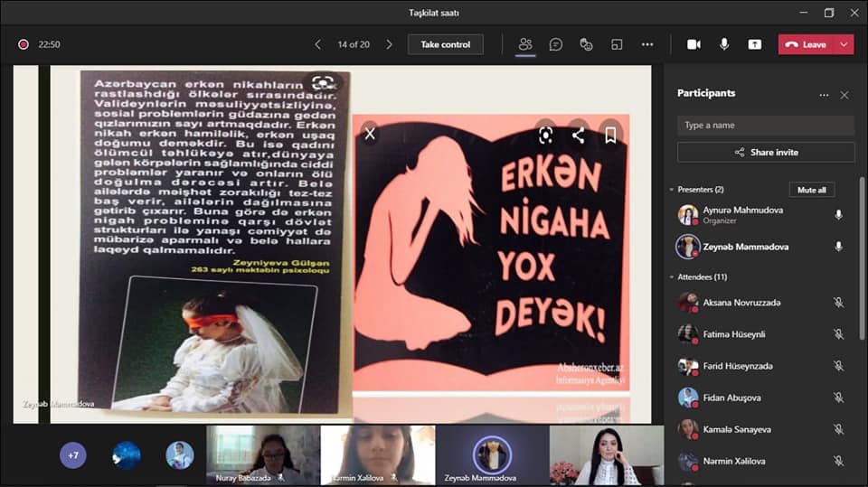Click the Take control button
This screenshot has width=868, height=487.
tap(445, 44)
